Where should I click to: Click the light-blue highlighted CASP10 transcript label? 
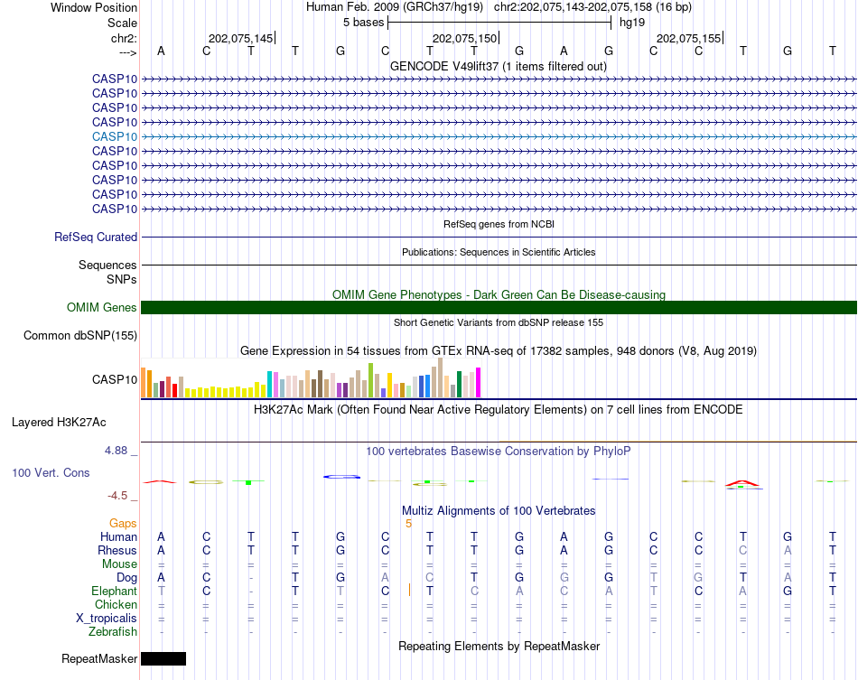115,136
